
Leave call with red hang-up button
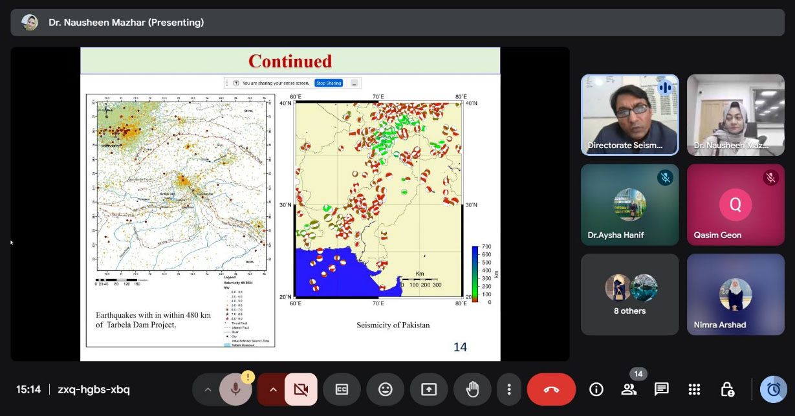[551, 389]
